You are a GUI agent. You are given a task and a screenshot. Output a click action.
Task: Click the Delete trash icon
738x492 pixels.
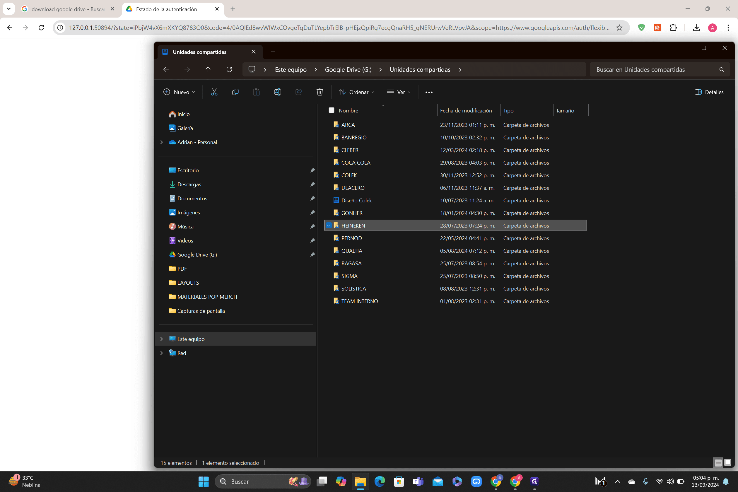click(x=320, y=92)
